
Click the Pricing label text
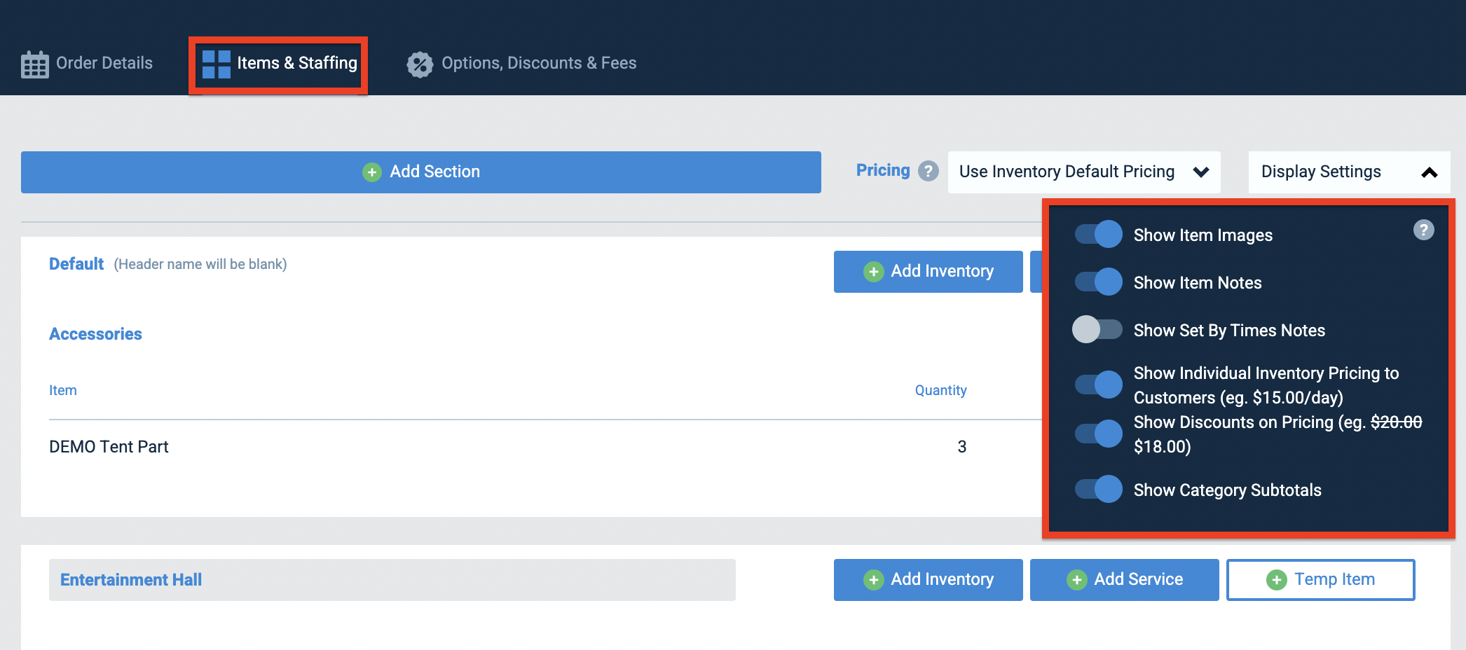pos(883,170)
